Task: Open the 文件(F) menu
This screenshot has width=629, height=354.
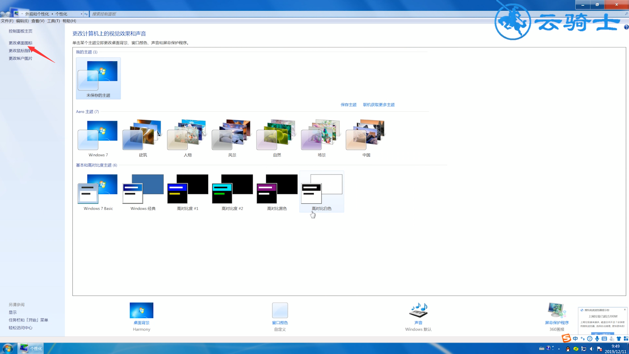Action: pyautogui.click(x=7, y=21)
